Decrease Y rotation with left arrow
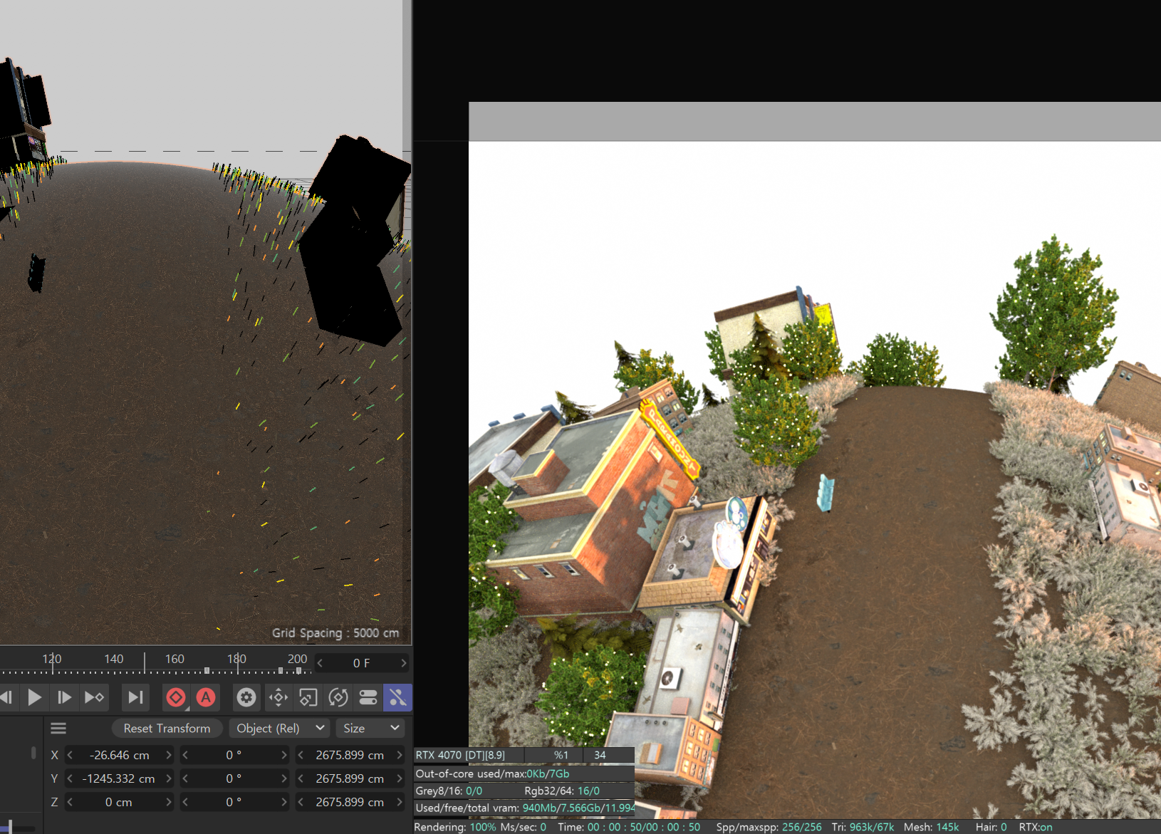 point(185,778)
